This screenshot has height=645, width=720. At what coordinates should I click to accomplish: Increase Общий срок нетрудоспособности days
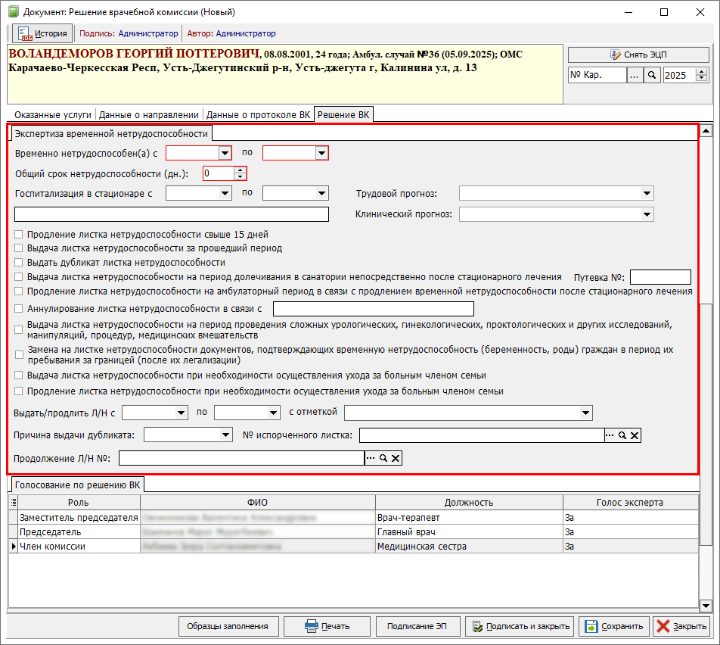pyautogui.click(x=241, y=170)
